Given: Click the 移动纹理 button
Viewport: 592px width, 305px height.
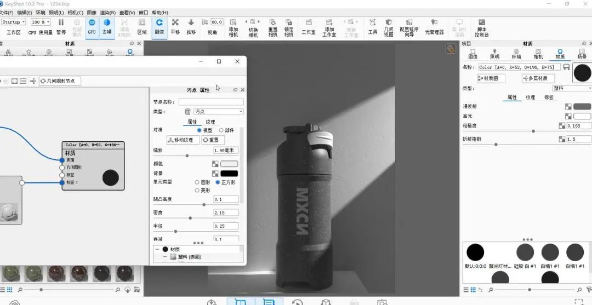Looking at the screenshot, I should (x=183, y=140).
